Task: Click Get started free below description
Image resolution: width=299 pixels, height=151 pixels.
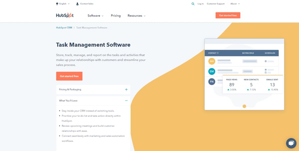Action: (69, 76)
